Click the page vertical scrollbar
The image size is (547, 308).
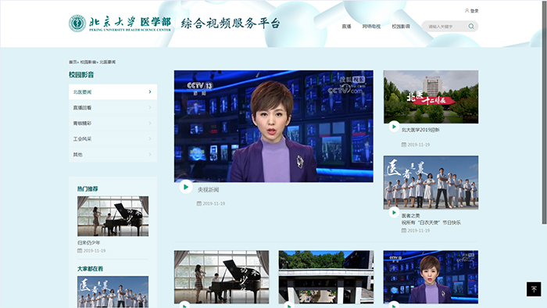544,112
